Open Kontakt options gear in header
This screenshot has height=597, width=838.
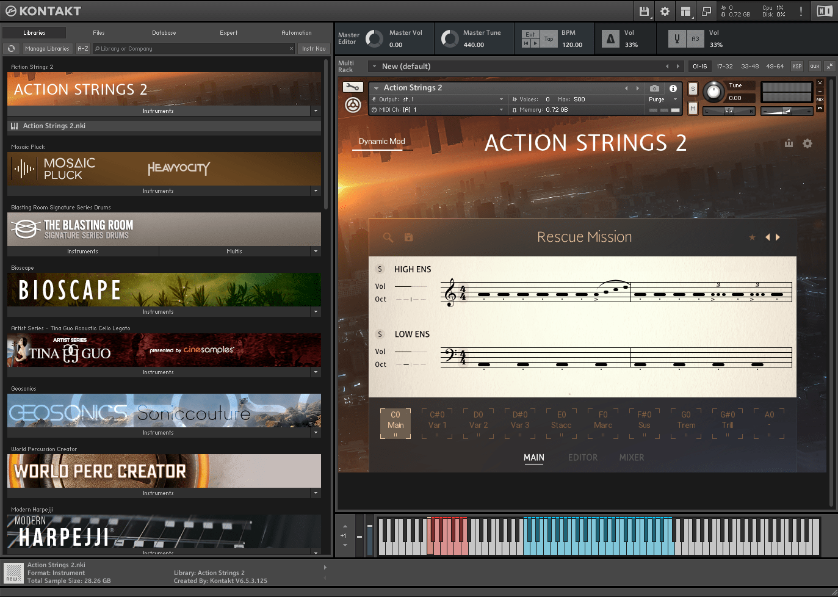tap(665, 11)
